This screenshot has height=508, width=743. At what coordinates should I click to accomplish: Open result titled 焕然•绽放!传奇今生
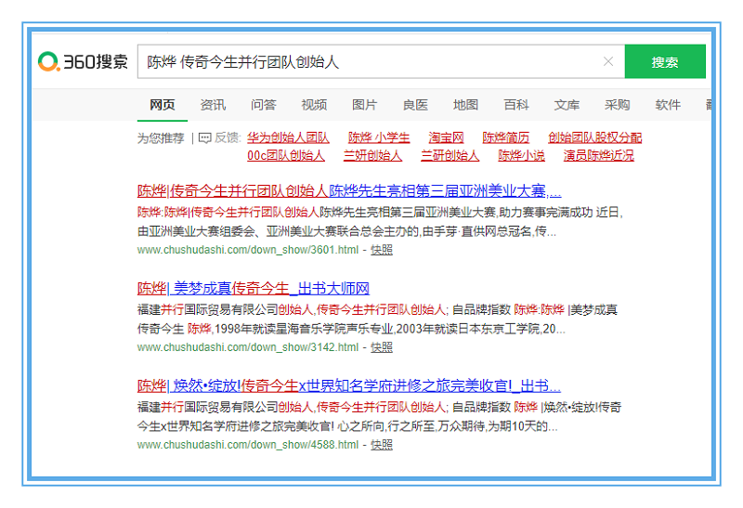(348, 385)
